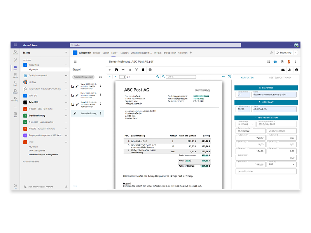Switch to the KOPFDATEN tab

(247, 78)
